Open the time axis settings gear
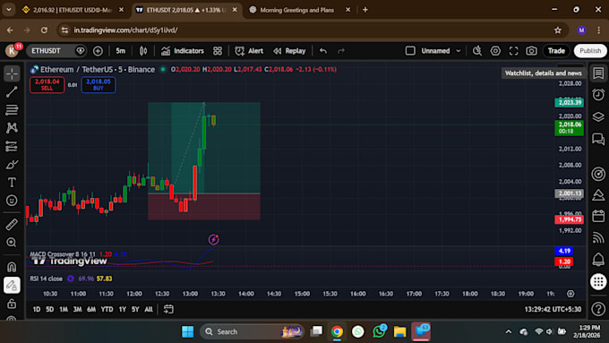 pyautogui.click(x=570, y=294)
